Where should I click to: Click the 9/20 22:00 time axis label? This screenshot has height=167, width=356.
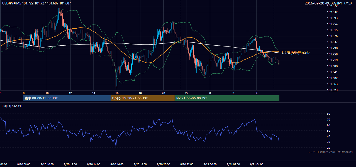[x=187, y=164]
